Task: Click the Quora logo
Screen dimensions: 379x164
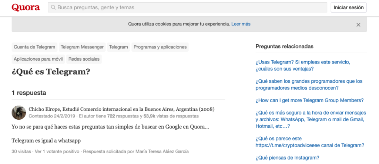Action: tap(26, 7)
